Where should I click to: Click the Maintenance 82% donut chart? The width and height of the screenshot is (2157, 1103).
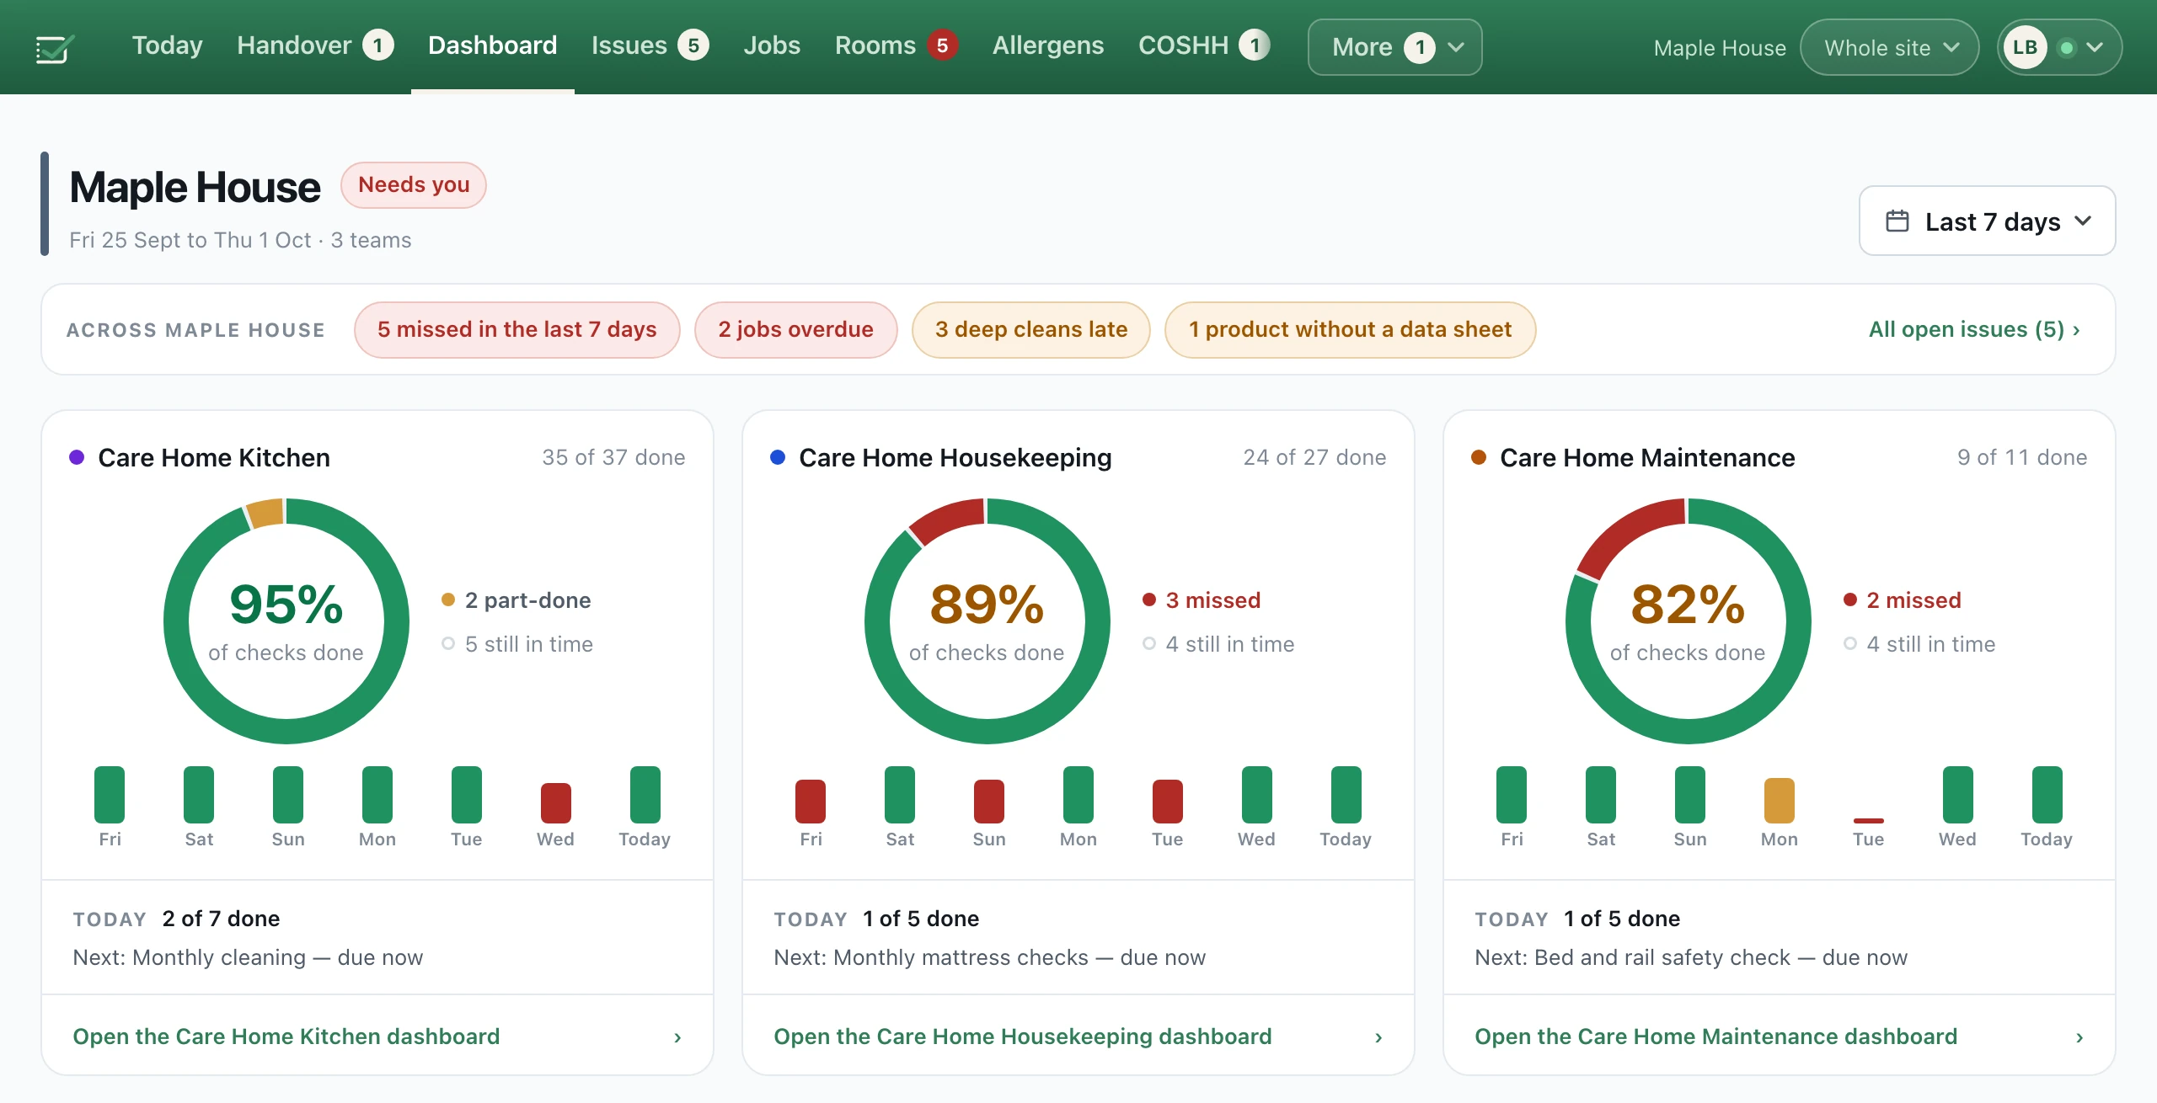[x=1689, y=621]
